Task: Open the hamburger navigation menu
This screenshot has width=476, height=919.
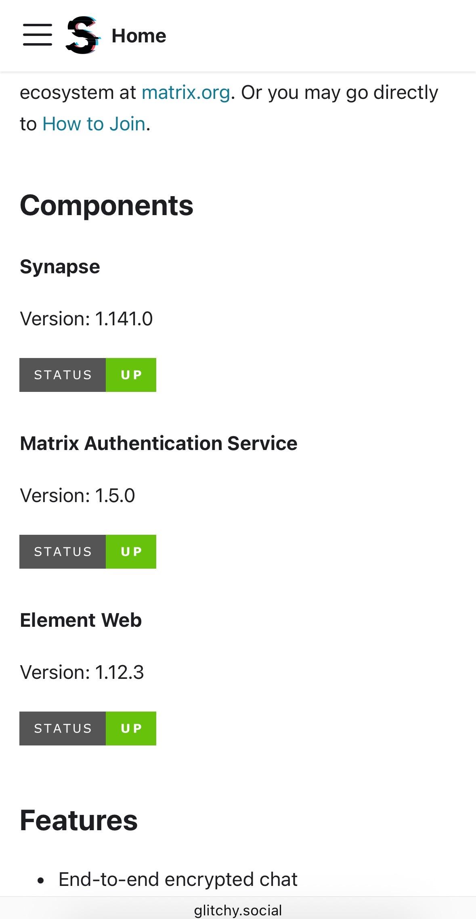Action: coord(38,35)
